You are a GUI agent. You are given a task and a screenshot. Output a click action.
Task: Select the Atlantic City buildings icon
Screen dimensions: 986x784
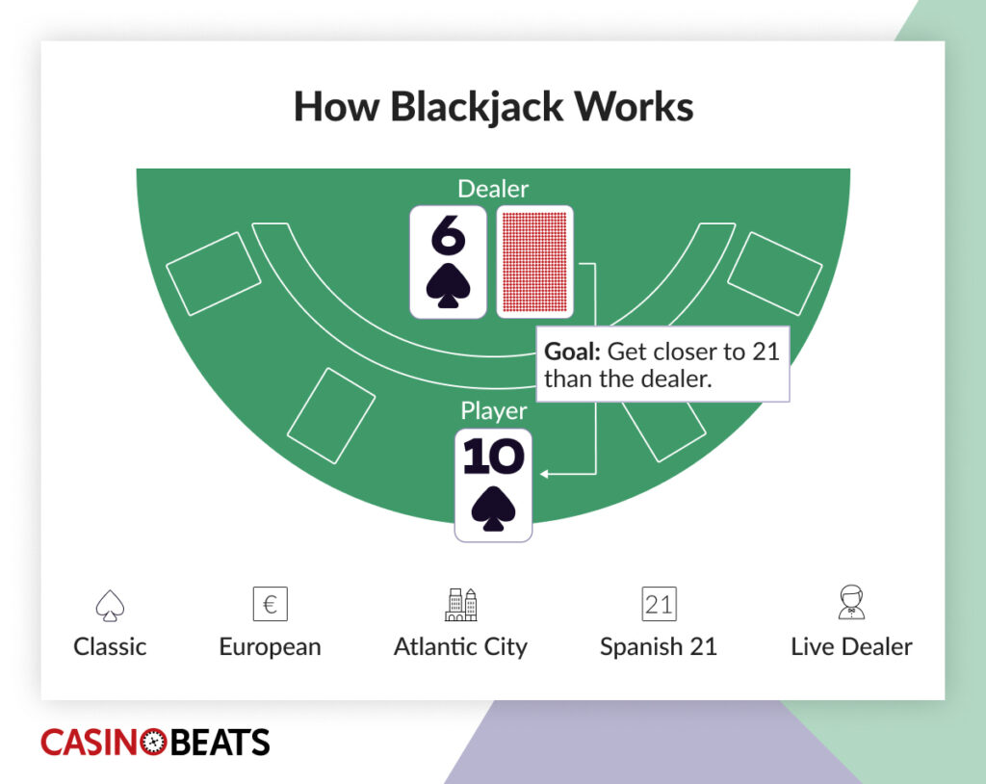(x=460, y=604)
